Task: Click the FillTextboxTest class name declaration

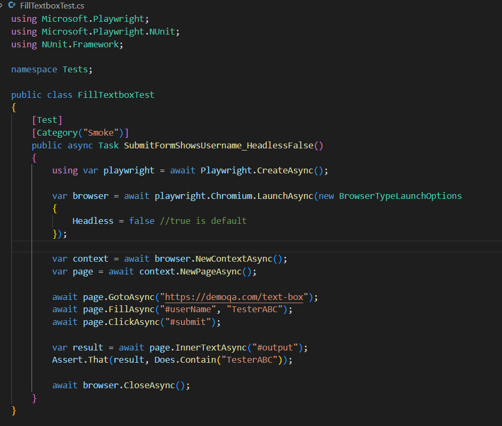Action: click(116, 95)
